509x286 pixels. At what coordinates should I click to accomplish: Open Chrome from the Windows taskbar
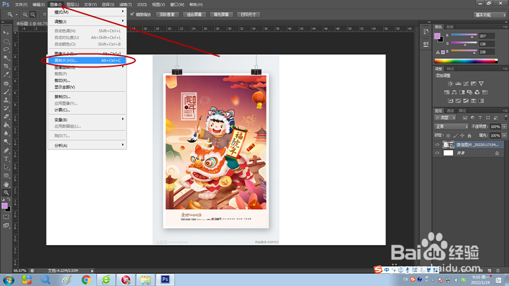[x=86, y=280]
